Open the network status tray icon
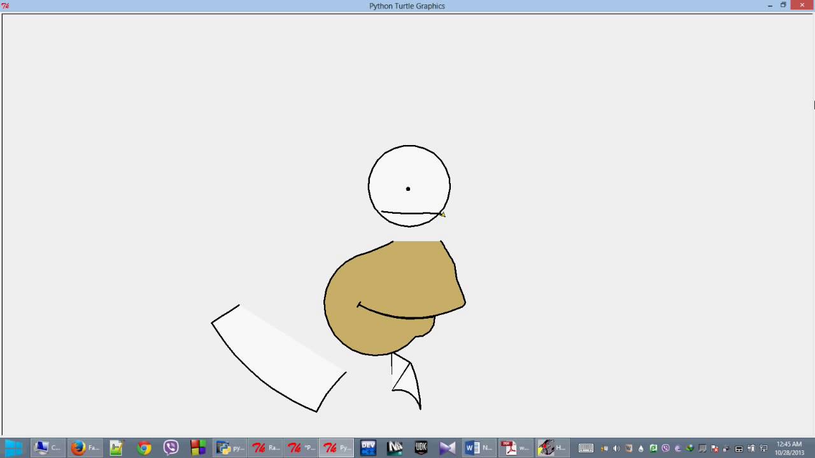The width and height of the screenshot is (815, 458). (x=763, y=448)
